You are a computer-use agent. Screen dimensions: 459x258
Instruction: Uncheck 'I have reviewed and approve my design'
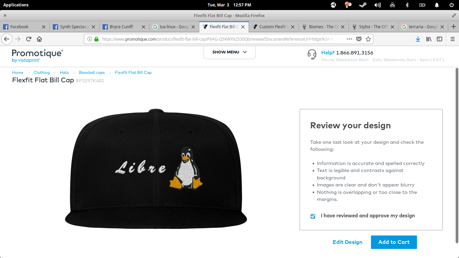pos(313,216)
